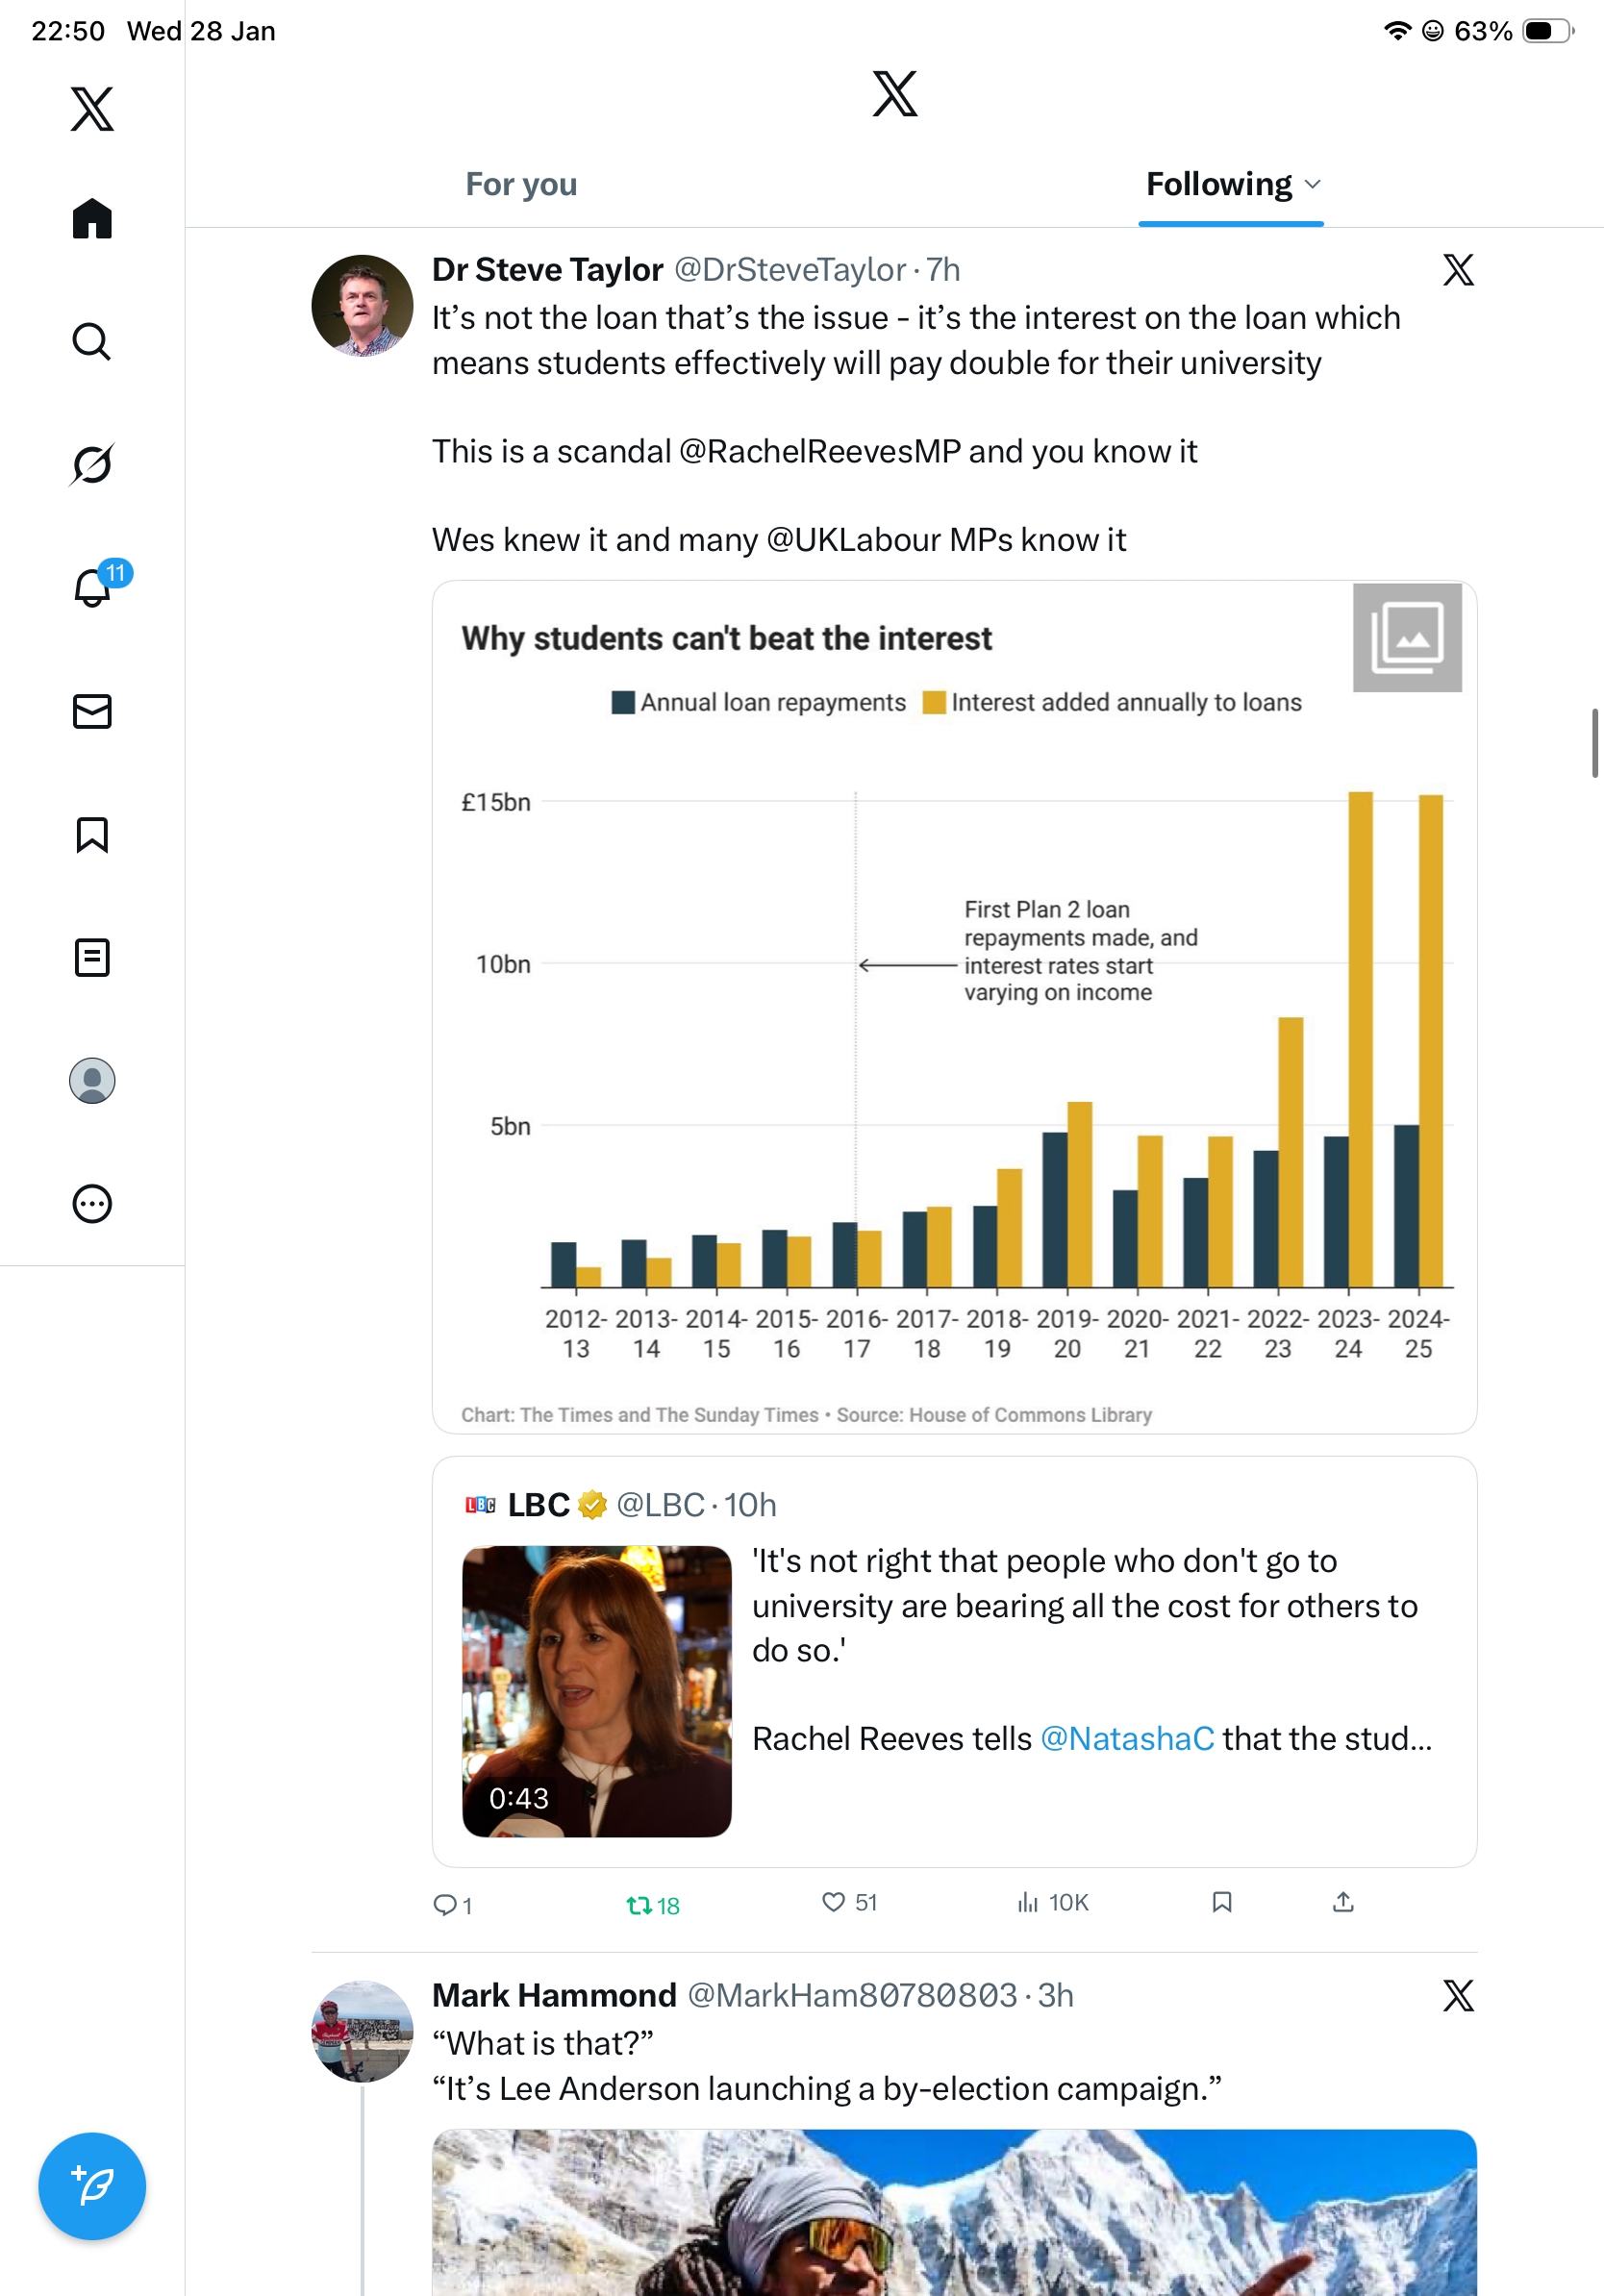Open Notifications bell with 11 badge
This screenshot has width=1604, height=2296.
coord(92,587)
